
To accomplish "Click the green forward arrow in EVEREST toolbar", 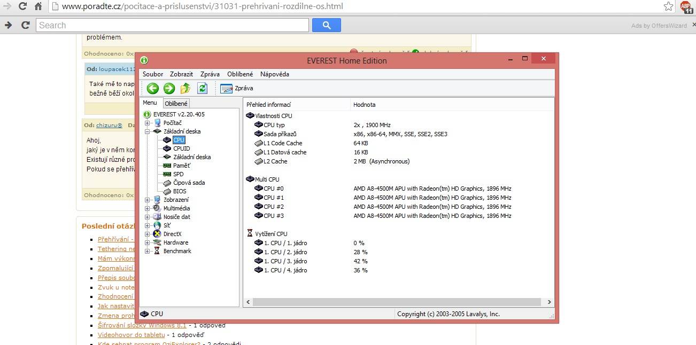I will coord(169,88).
